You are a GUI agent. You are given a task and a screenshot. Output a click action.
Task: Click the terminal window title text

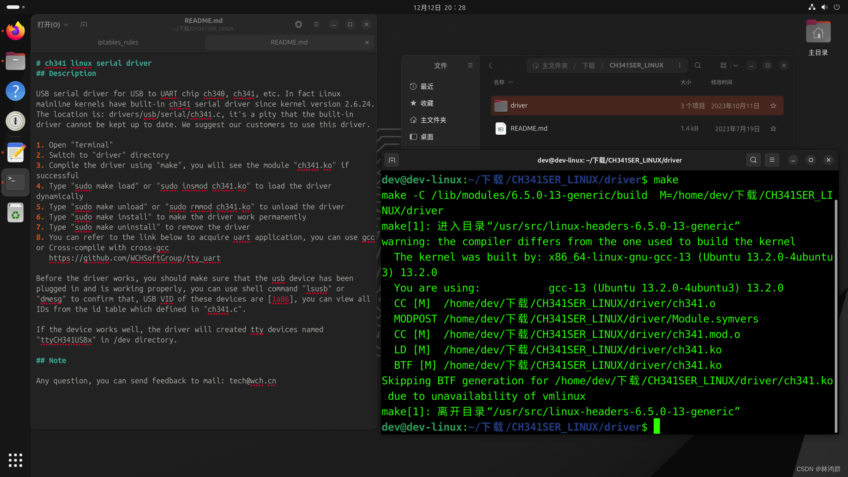[x=609, y=160]
